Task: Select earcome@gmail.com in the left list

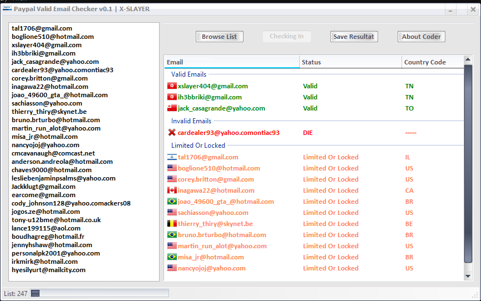Action: [43, 195]
